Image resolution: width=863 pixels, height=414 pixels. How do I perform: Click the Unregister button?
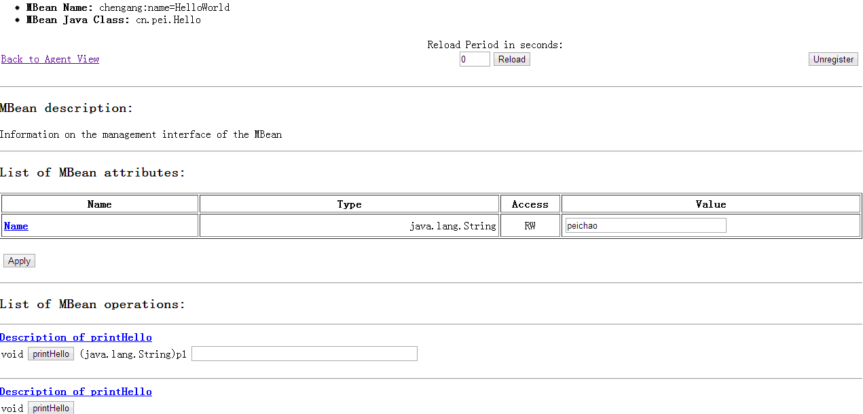point(833,59)
